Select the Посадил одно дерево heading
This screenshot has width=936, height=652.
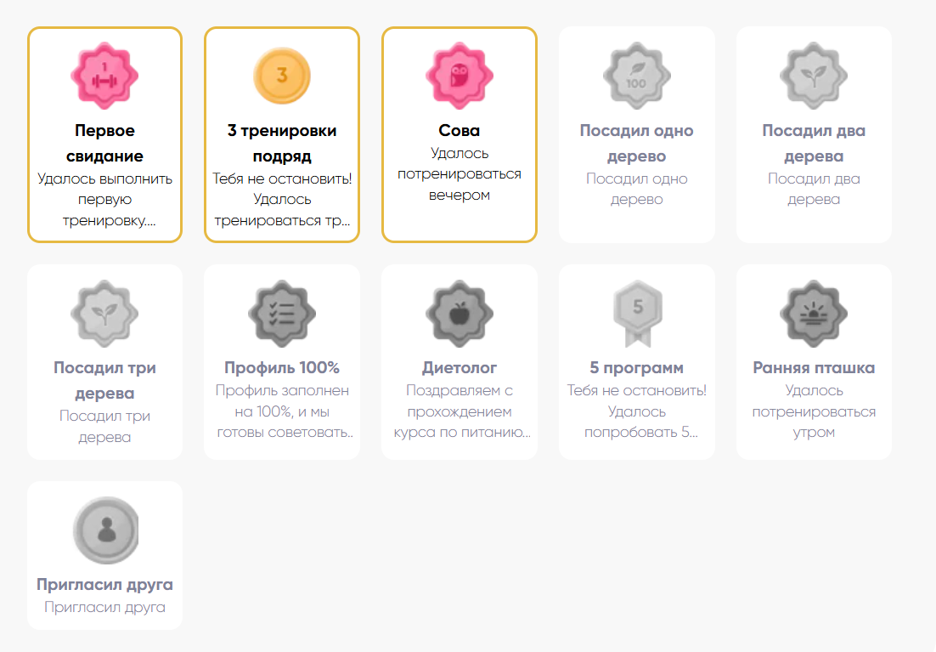coord(636,144)
